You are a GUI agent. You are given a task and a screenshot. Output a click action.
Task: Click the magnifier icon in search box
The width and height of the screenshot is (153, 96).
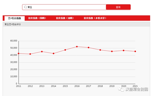pyautogui.click(x=25, y=7)
